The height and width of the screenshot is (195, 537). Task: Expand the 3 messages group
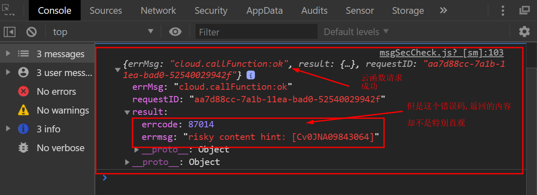coord(8,54)
